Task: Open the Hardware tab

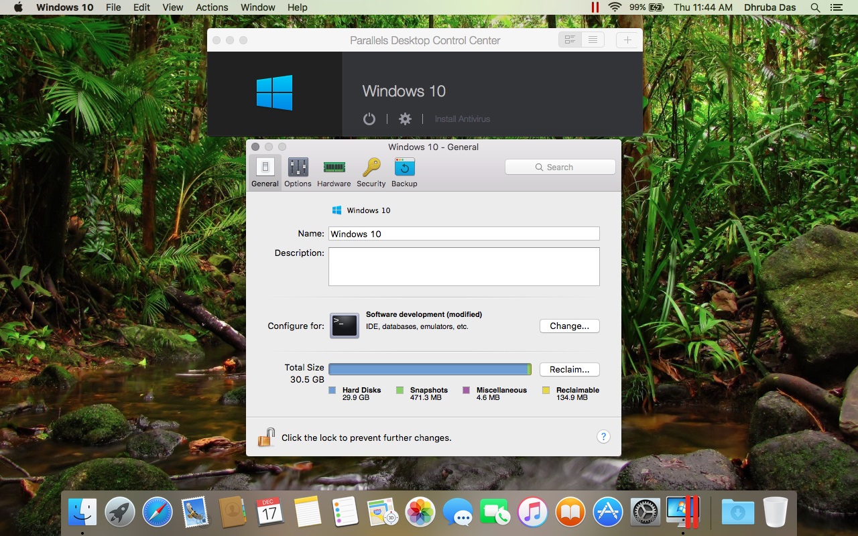Action: pyautogui.click(x=334, y=172)
